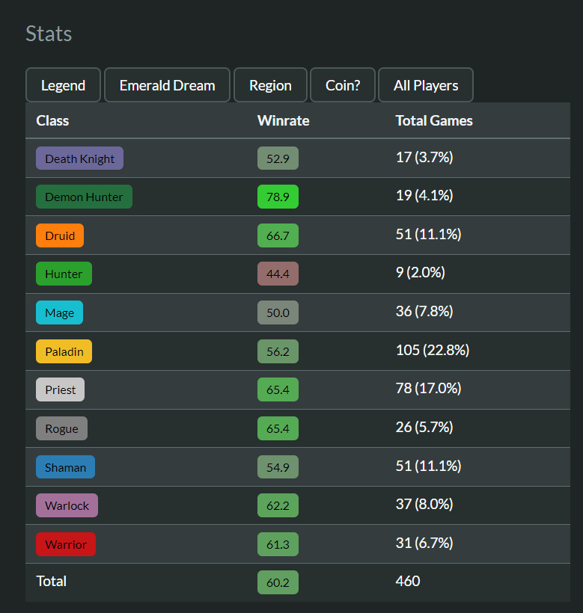Viewport: 583px width, 613px height.
Task: Sort by the Class column header
Action: point(52,120)
